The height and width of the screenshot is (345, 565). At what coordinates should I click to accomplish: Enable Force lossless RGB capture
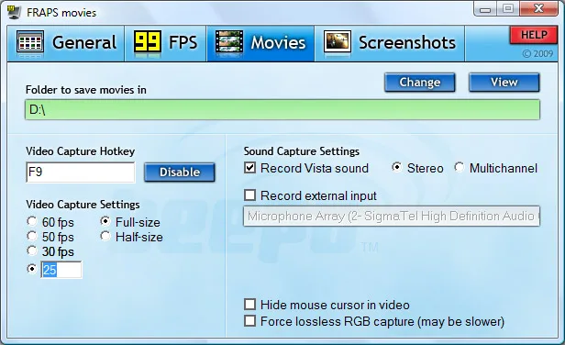[249, 321]
